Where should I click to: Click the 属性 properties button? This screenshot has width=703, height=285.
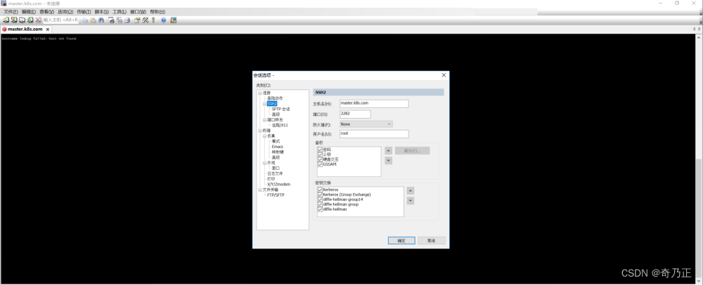tap(412, 151)
